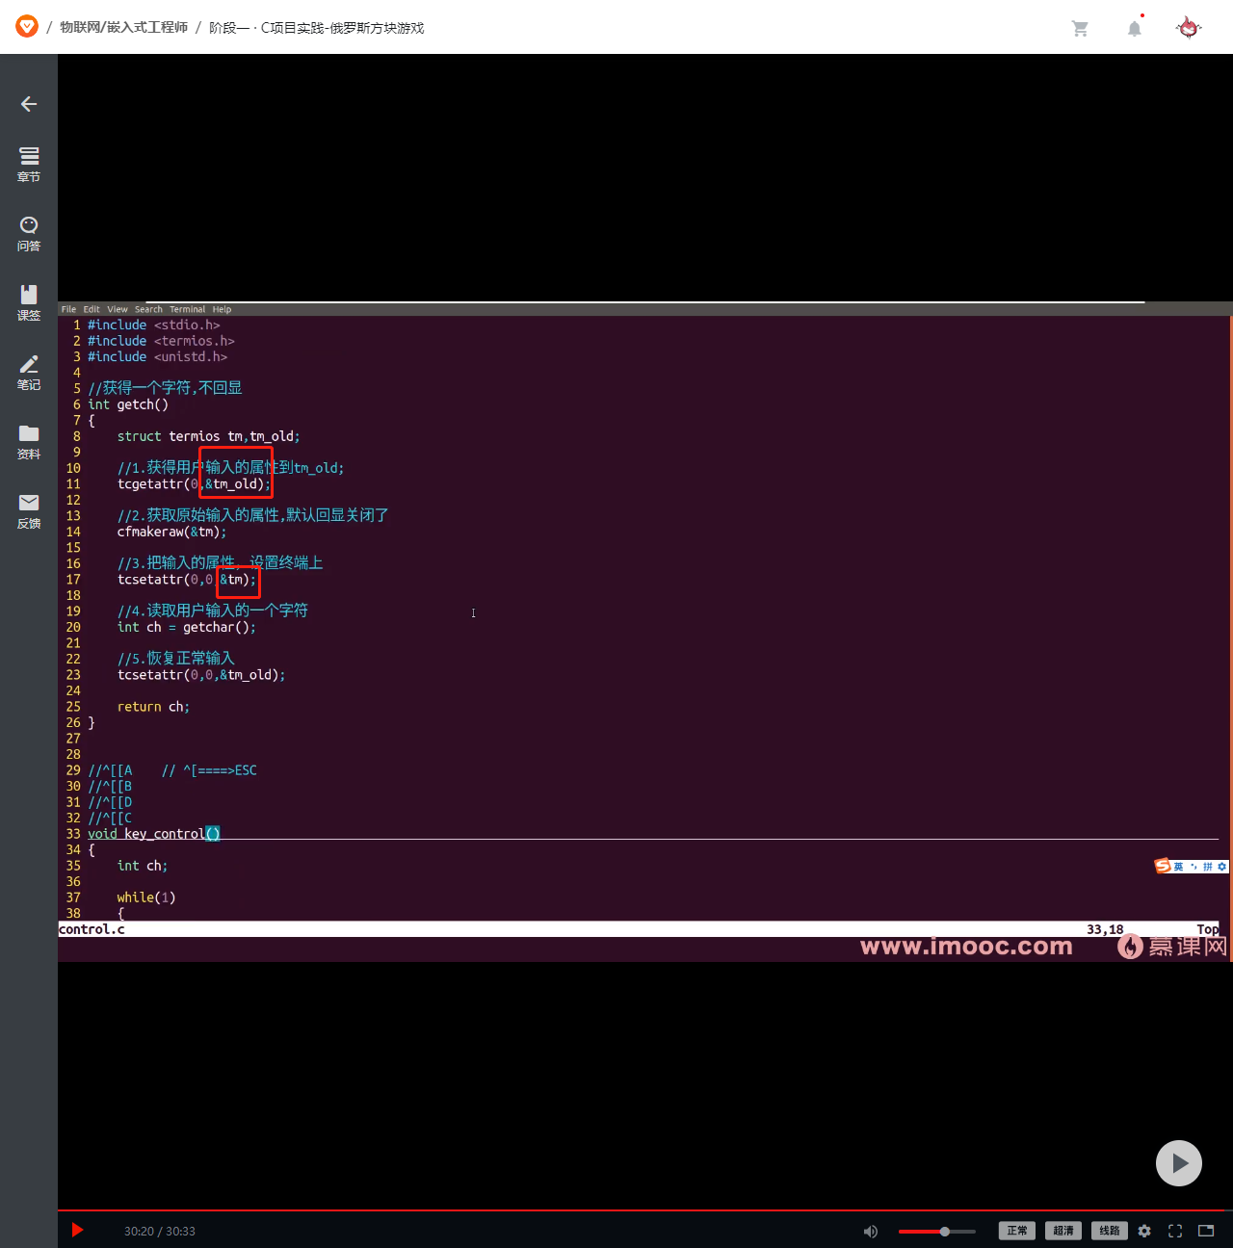This screenshot has width=1233, height=1248.
Task: Click the time display 30:20 / 30:33
Action: 160,1231
